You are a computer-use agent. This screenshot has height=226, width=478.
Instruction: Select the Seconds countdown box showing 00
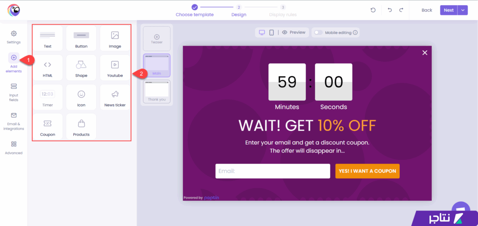pyautogui.click(x=333, y=82)
